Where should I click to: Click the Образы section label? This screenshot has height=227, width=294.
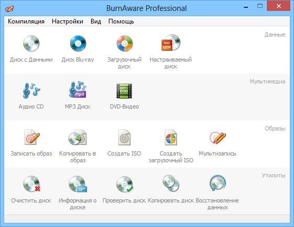(x=275, y=129)
